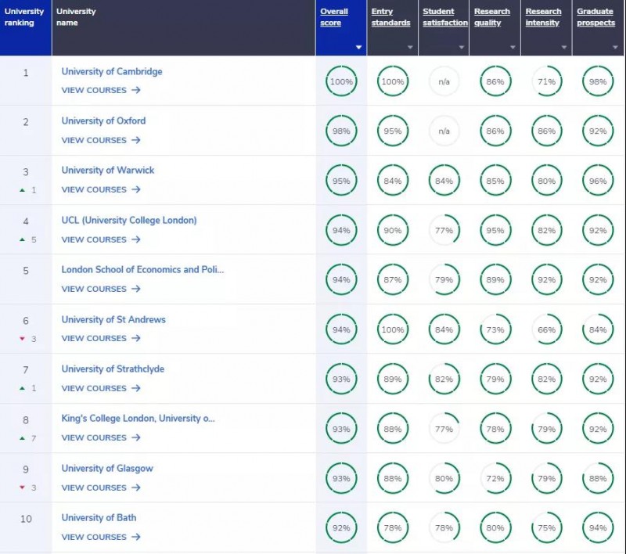The height and width of the screenshot is (554, 626).
Task: View courses for University of St Andrews
Action: (x=101, y=339)
